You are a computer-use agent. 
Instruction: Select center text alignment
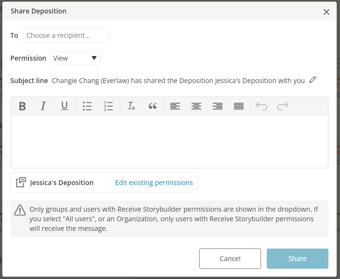click(x=196, y=106)
